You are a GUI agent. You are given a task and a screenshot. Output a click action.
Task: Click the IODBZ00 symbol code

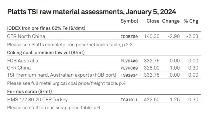pos(129,37)
